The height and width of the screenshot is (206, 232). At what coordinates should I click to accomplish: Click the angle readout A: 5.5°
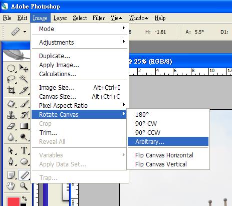(195, 32)
